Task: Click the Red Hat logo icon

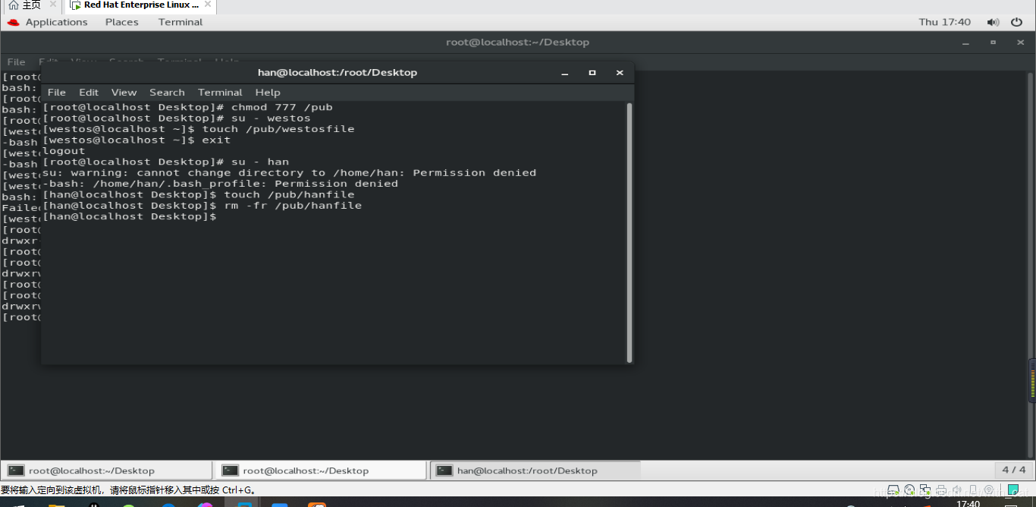Action: click(13, 22)
